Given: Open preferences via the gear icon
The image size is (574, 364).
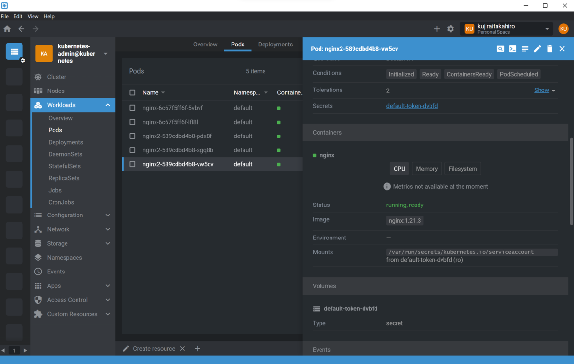Looking at the screenshot, I should [x=451, y=29].
